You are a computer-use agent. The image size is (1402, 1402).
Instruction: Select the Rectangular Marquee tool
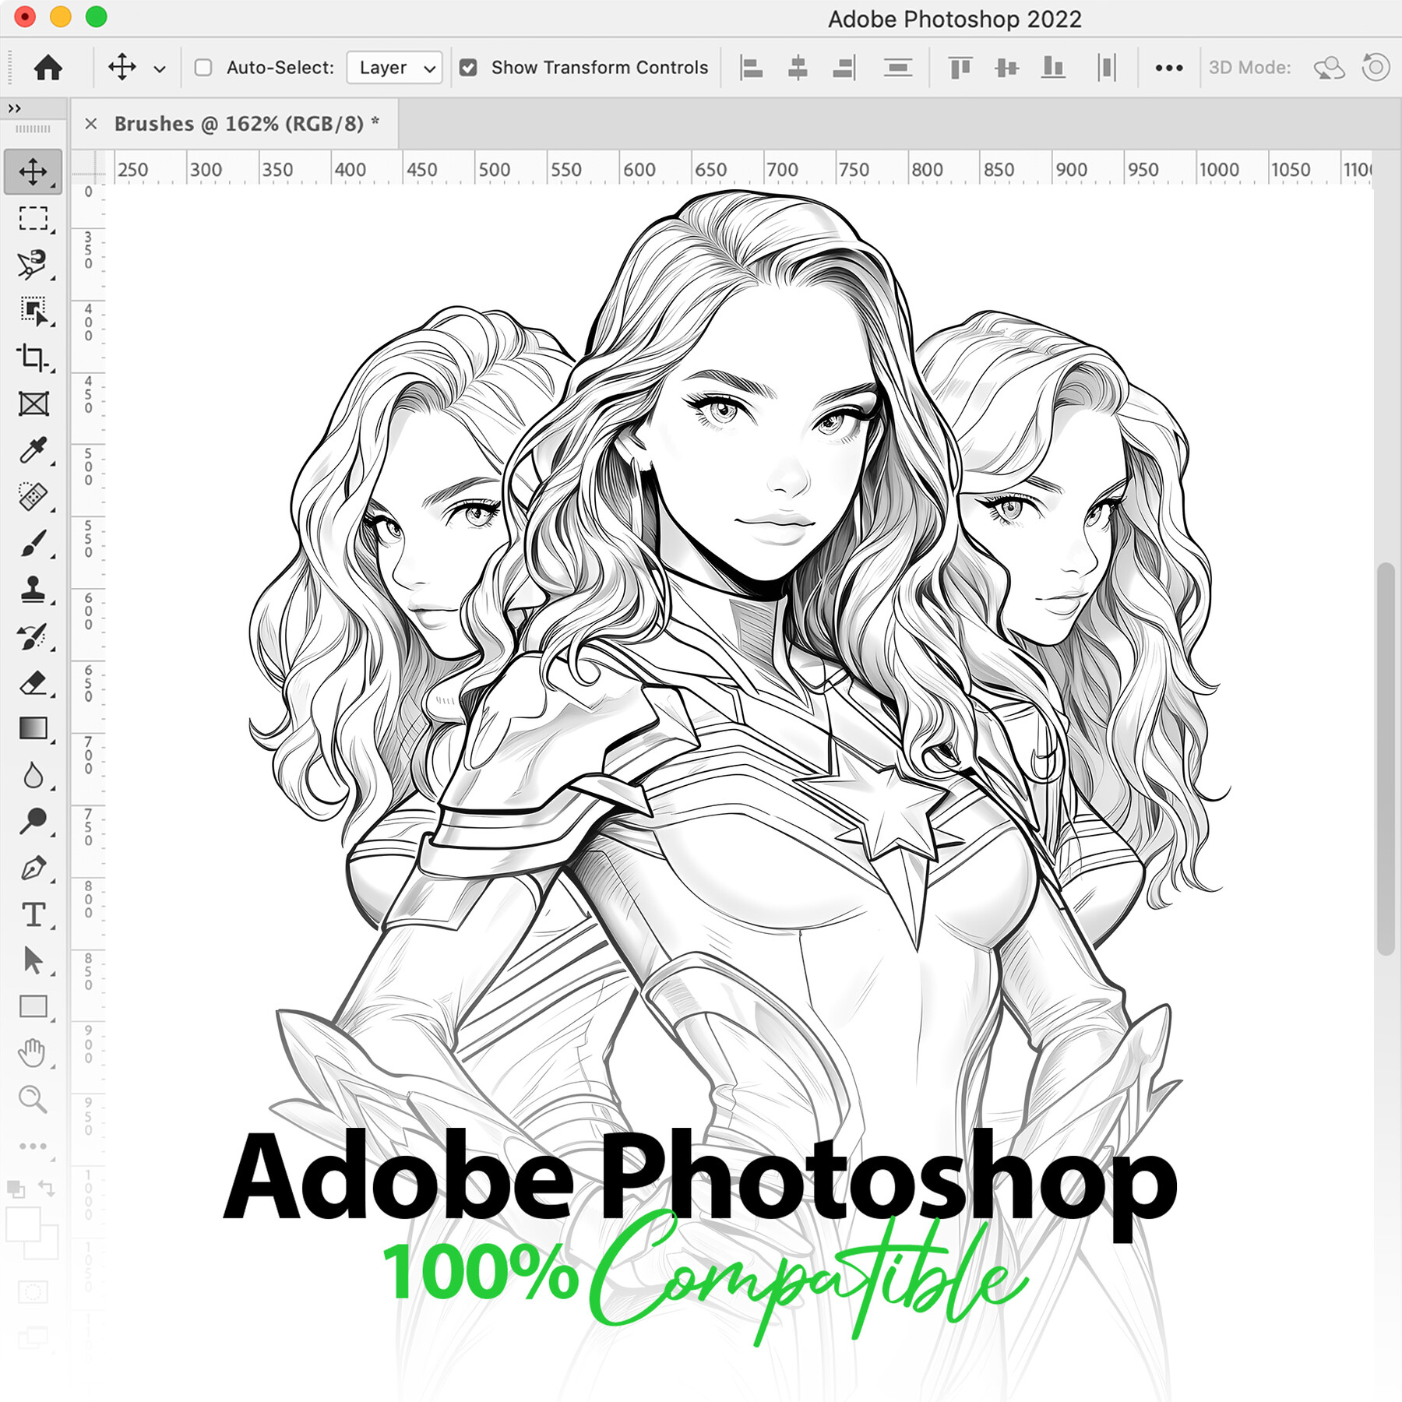[33, 218]
